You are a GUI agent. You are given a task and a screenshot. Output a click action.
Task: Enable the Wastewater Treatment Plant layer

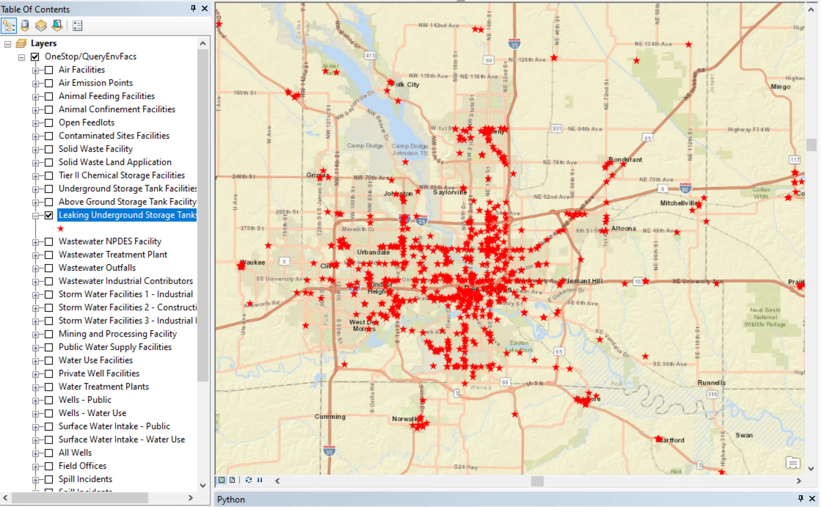(49, 255)
